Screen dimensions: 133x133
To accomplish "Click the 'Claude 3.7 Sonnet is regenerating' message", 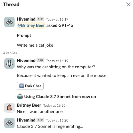I will point(50,126).
